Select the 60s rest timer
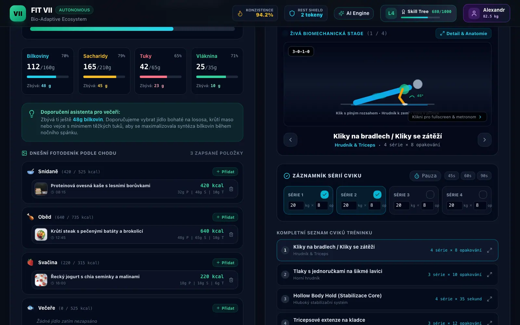Image resolution: width=520 pixels, height=325 pixels. click(x=468, y=176)
